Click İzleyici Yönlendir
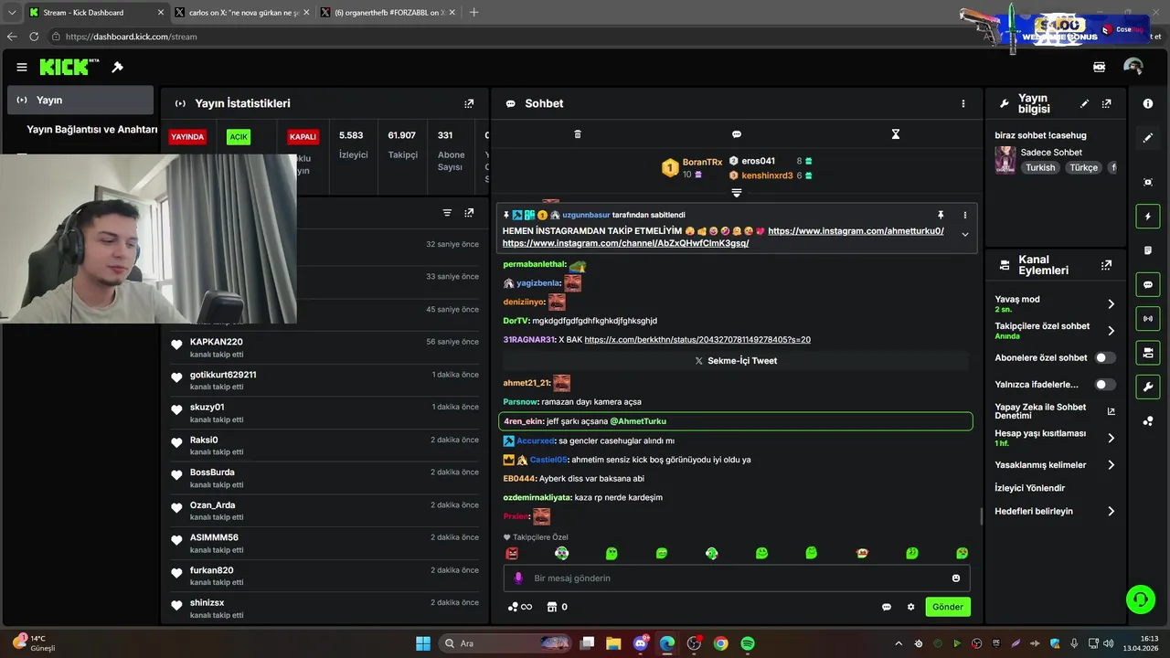 point(1030,488)
